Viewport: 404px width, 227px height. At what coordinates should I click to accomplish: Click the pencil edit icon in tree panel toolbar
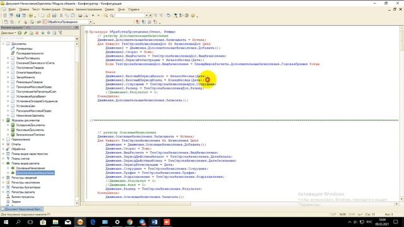click(25, 33)
